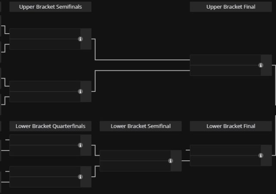Click first team slot of first Upper Semifinals match
The height and width of the screenshot is (194, 276).
pyautogui.click(x=44, y=34)
